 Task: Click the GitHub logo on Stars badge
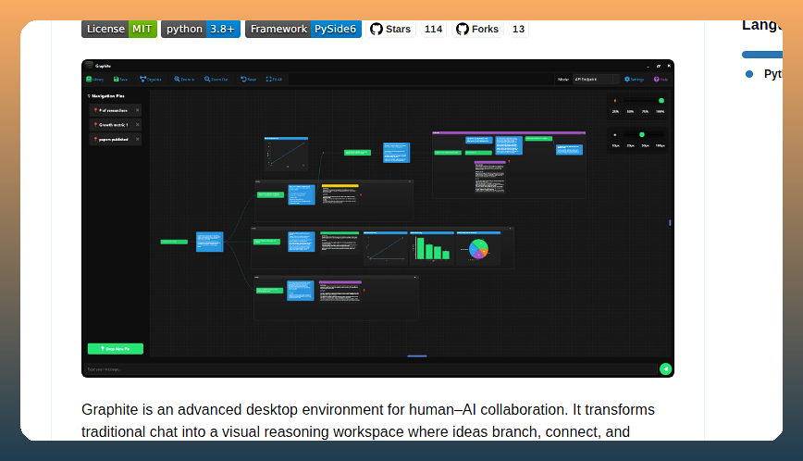(377, 30)
